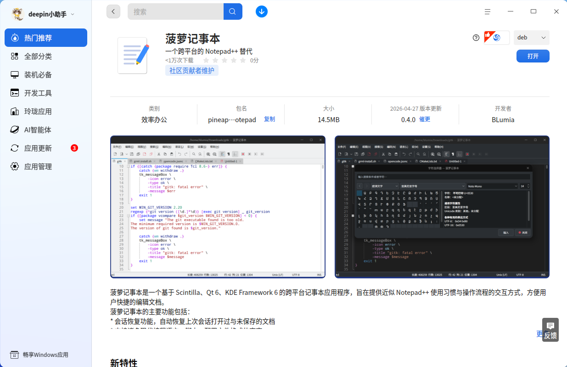567x367 pixels.
Task: Click the 催更 link next to version
Action: 425,119
